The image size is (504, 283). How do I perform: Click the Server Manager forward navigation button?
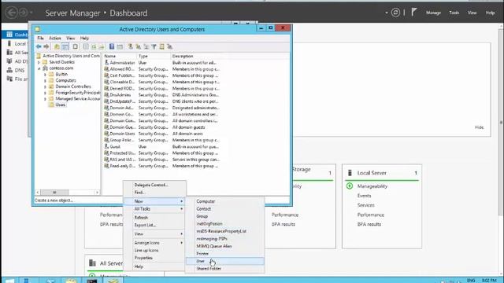(23, 13)
